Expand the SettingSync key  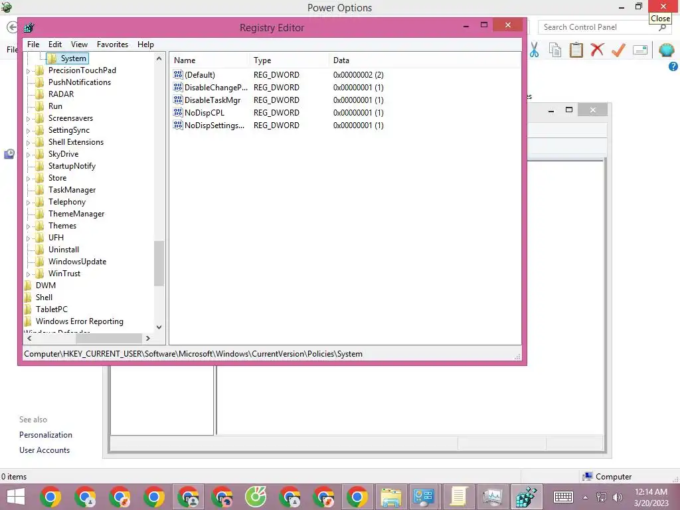tap(29, 131)
